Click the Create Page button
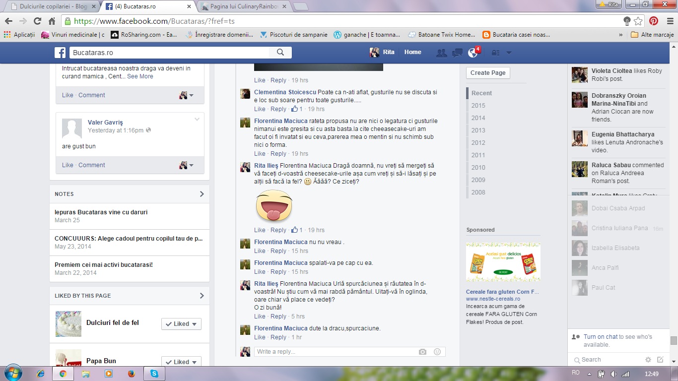Viewport: 678px width, 381px height. coord(488,72)
